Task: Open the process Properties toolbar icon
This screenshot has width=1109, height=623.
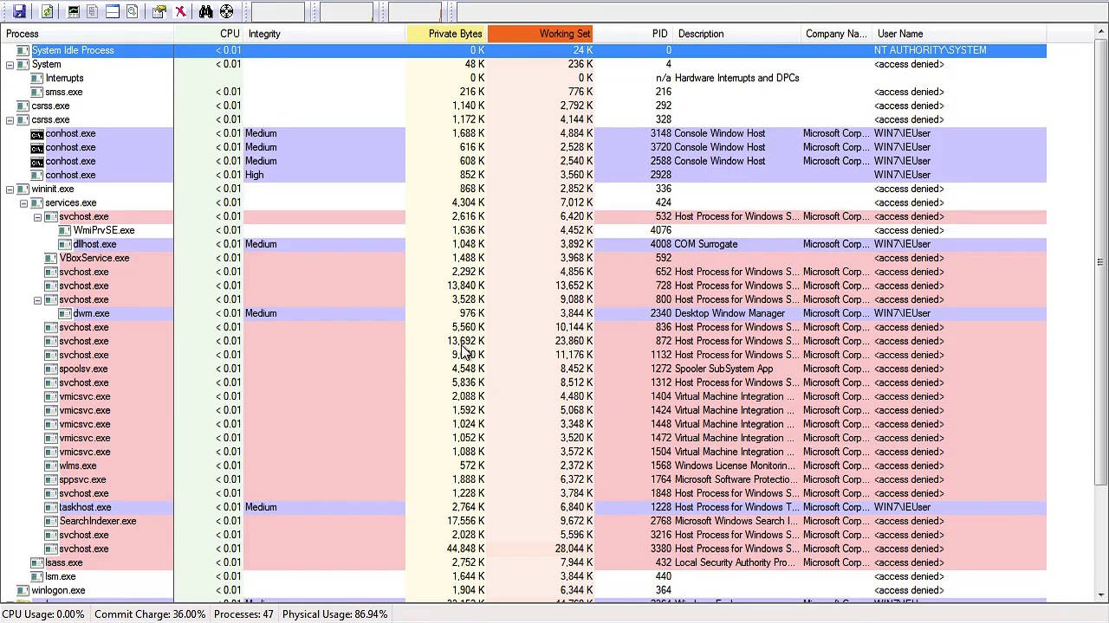Action: point(159,11)
